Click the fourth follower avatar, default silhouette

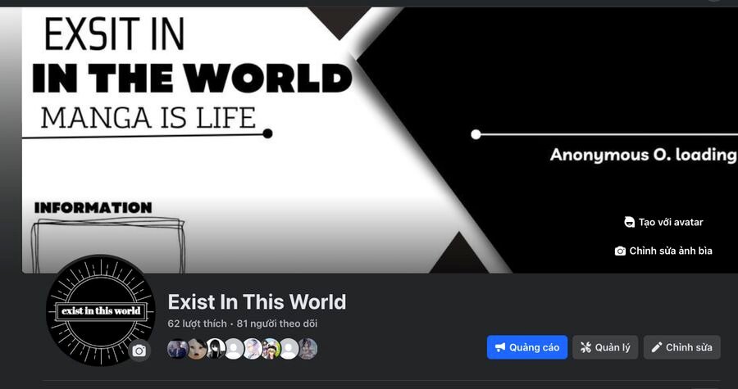[x=234, y=349]
